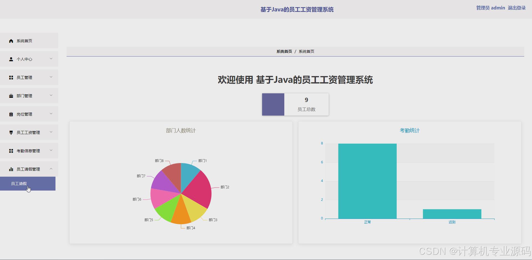Click the 迟到 x-axis label
This screenshot has width=532, height=260.
point(452,222)
